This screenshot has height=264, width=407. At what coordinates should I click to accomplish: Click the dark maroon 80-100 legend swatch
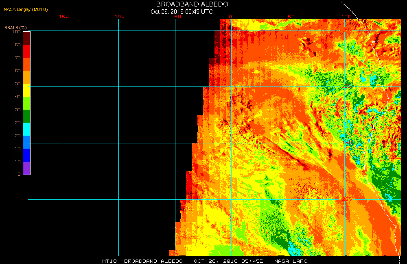coord(26,38)
